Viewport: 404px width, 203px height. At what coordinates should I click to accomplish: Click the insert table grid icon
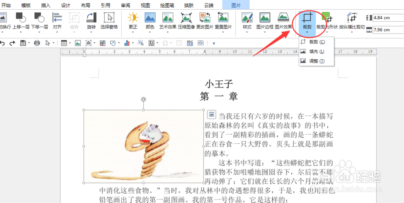64,43
